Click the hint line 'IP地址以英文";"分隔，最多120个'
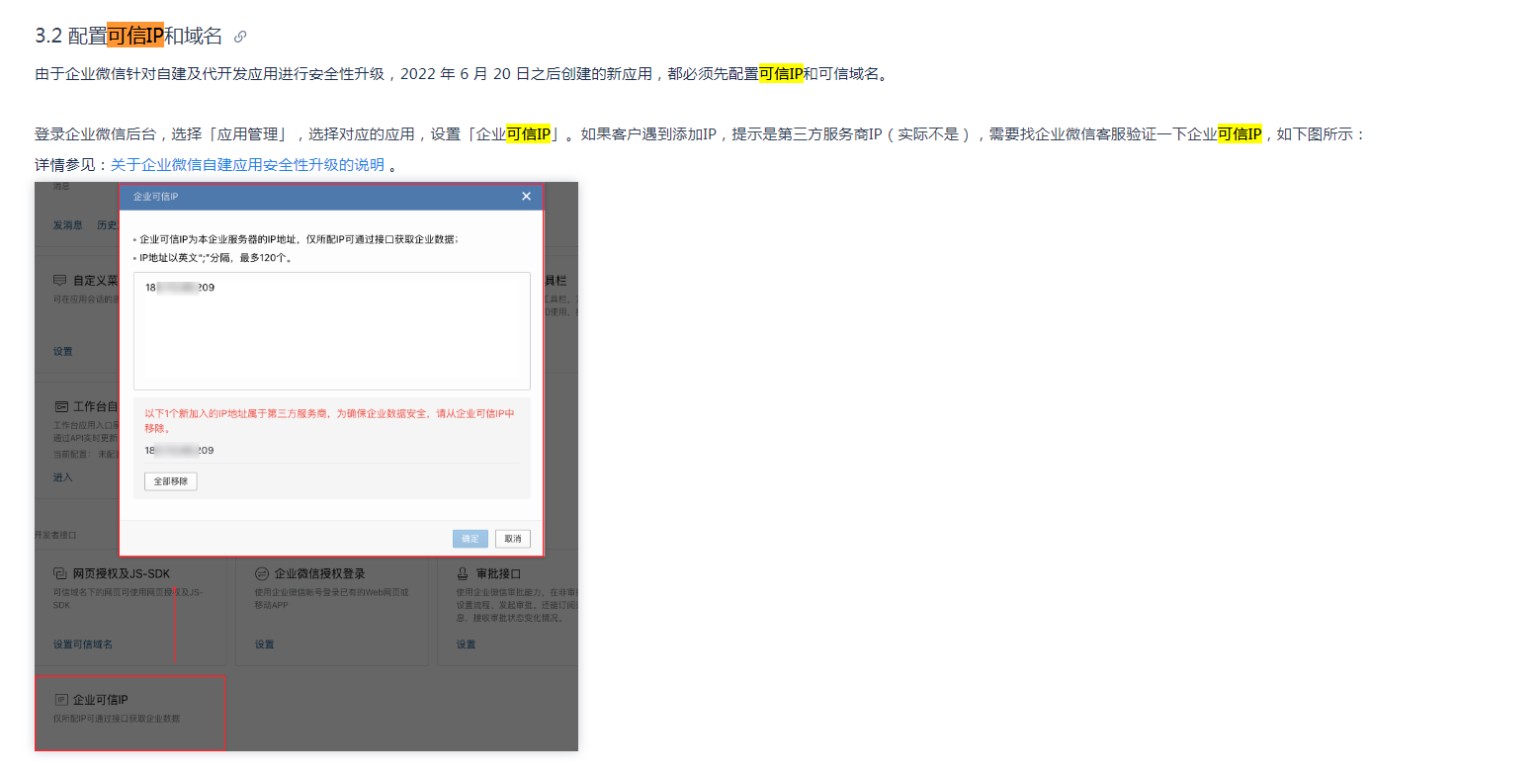Image resolution: width=1540 pixels, height=774 pixels. tap(214, 257)
